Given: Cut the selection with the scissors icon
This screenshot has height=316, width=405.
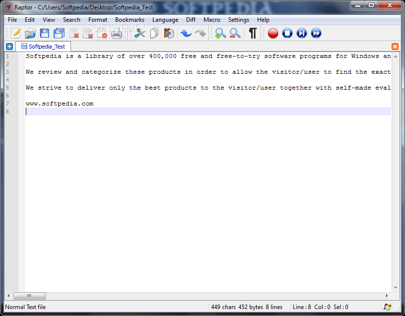Looking at the screenshot, I should (x=140, y=33).
